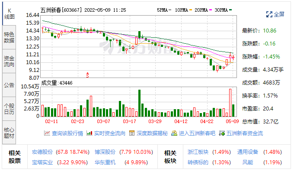Click the 通用设备 sector link

click(x=248, y=152)
